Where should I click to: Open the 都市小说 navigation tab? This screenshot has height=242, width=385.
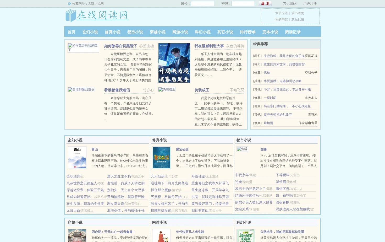click(x=135, y=32)
